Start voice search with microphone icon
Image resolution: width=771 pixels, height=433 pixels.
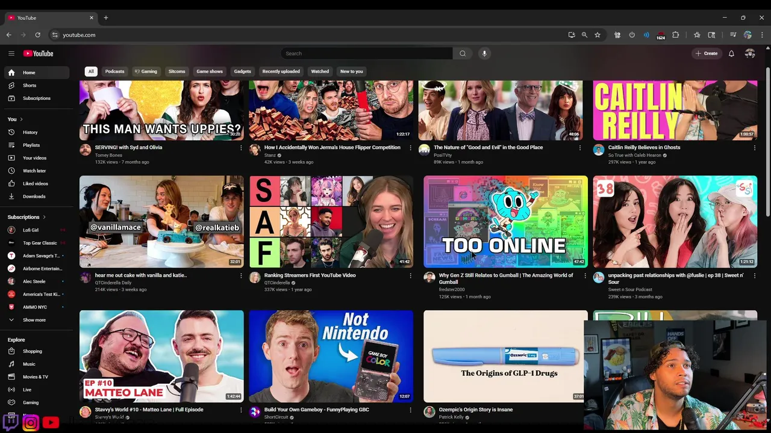484,54
